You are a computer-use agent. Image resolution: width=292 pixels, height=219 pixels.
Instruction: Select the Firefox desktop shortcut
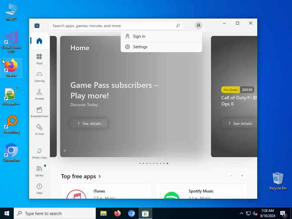(x=11, y=68)
